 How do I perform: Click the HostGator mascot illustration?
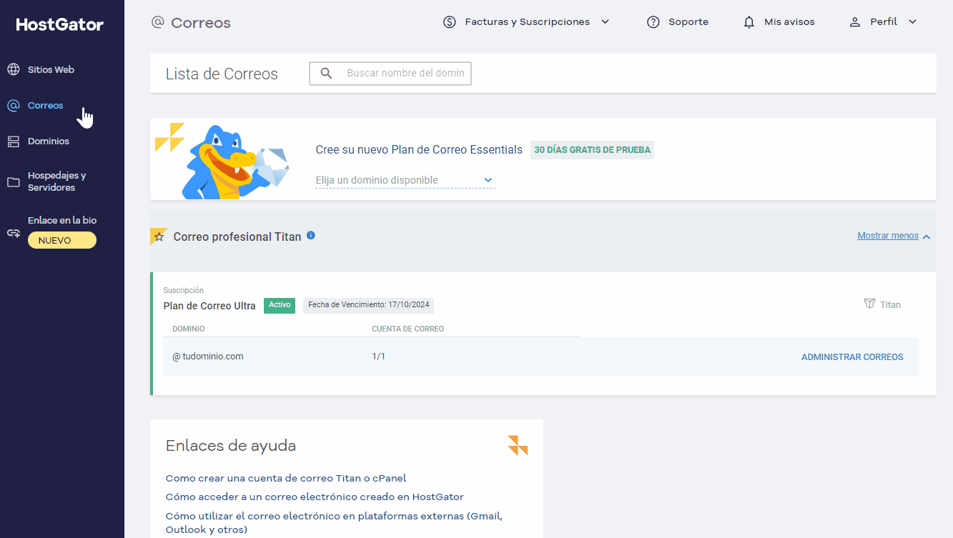point(234,161)
